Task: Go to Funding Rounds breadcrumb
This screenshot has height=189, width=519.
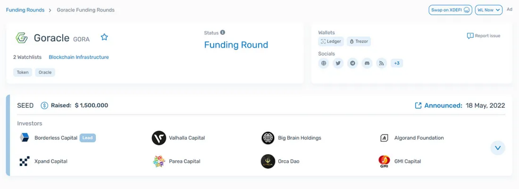Action: point(25,10)
